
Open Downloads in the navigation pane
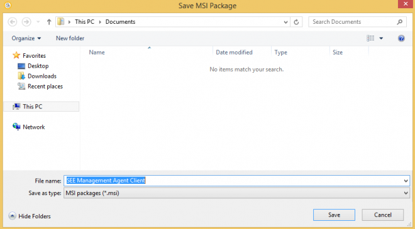[x=42, y=76]
